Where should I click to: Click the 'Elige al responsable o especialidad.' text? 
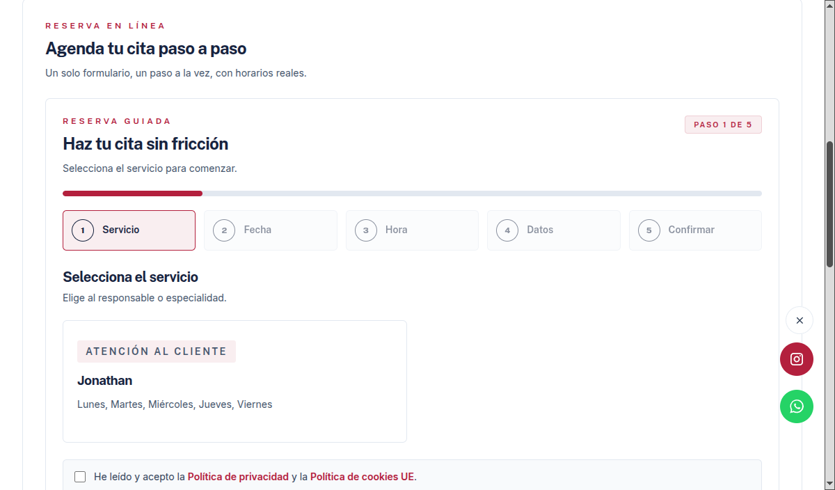pyautogui.click(x=145, y=298)
